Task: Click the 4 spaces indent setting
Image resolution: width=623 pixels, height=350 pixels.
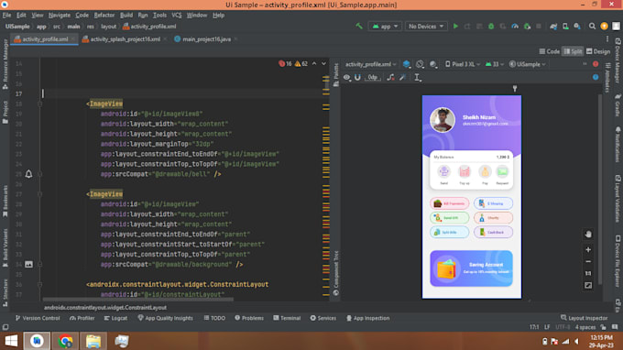Action: (x=585, y=327)
